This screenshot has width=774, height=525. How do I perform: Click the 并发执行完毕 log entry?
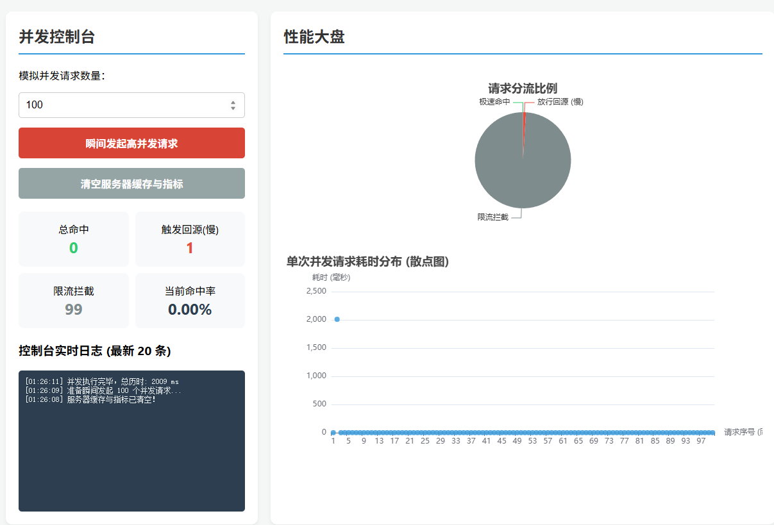102,381
